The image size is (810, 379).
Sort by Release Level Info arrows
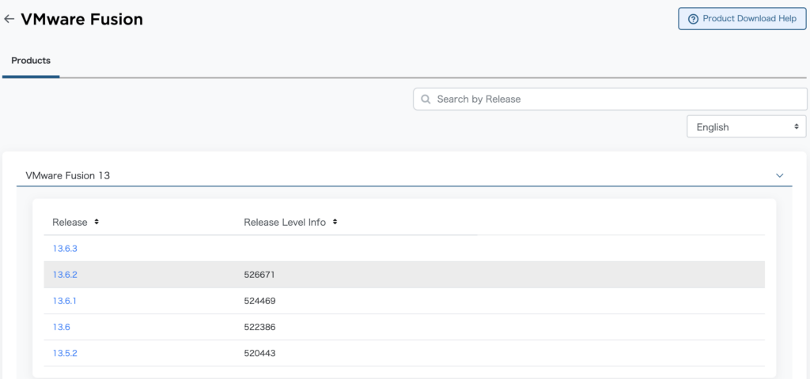[x=335, y=222]
